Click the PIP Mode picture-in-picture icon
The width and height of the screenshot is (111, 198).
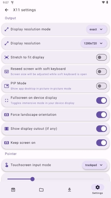[x=6, y=86]
